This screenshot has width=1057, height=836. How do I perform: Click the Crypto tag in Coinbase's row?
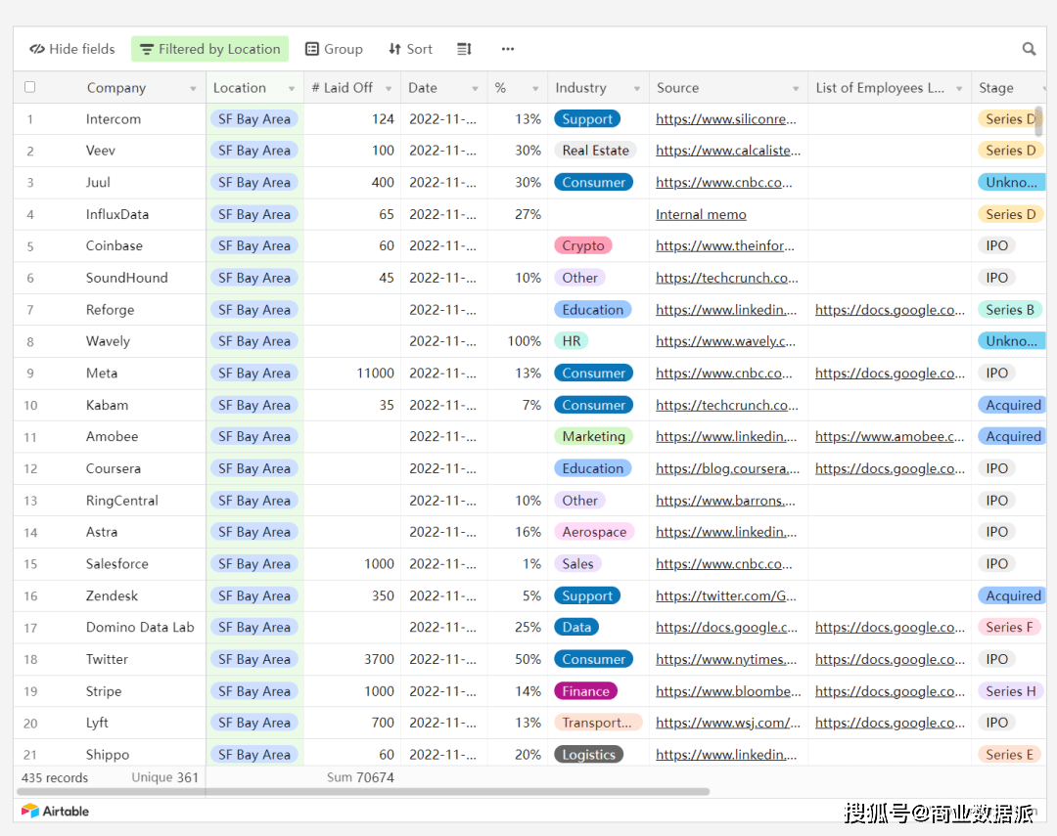click(583, 245)
